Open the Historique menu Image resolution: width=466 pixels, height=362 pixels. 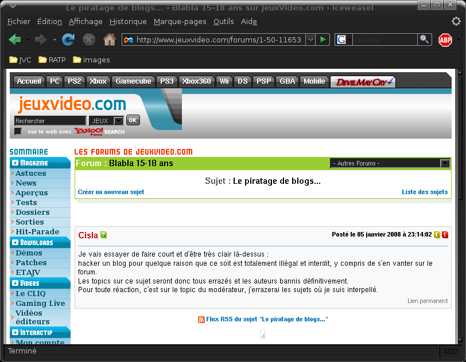click(128, 22)
